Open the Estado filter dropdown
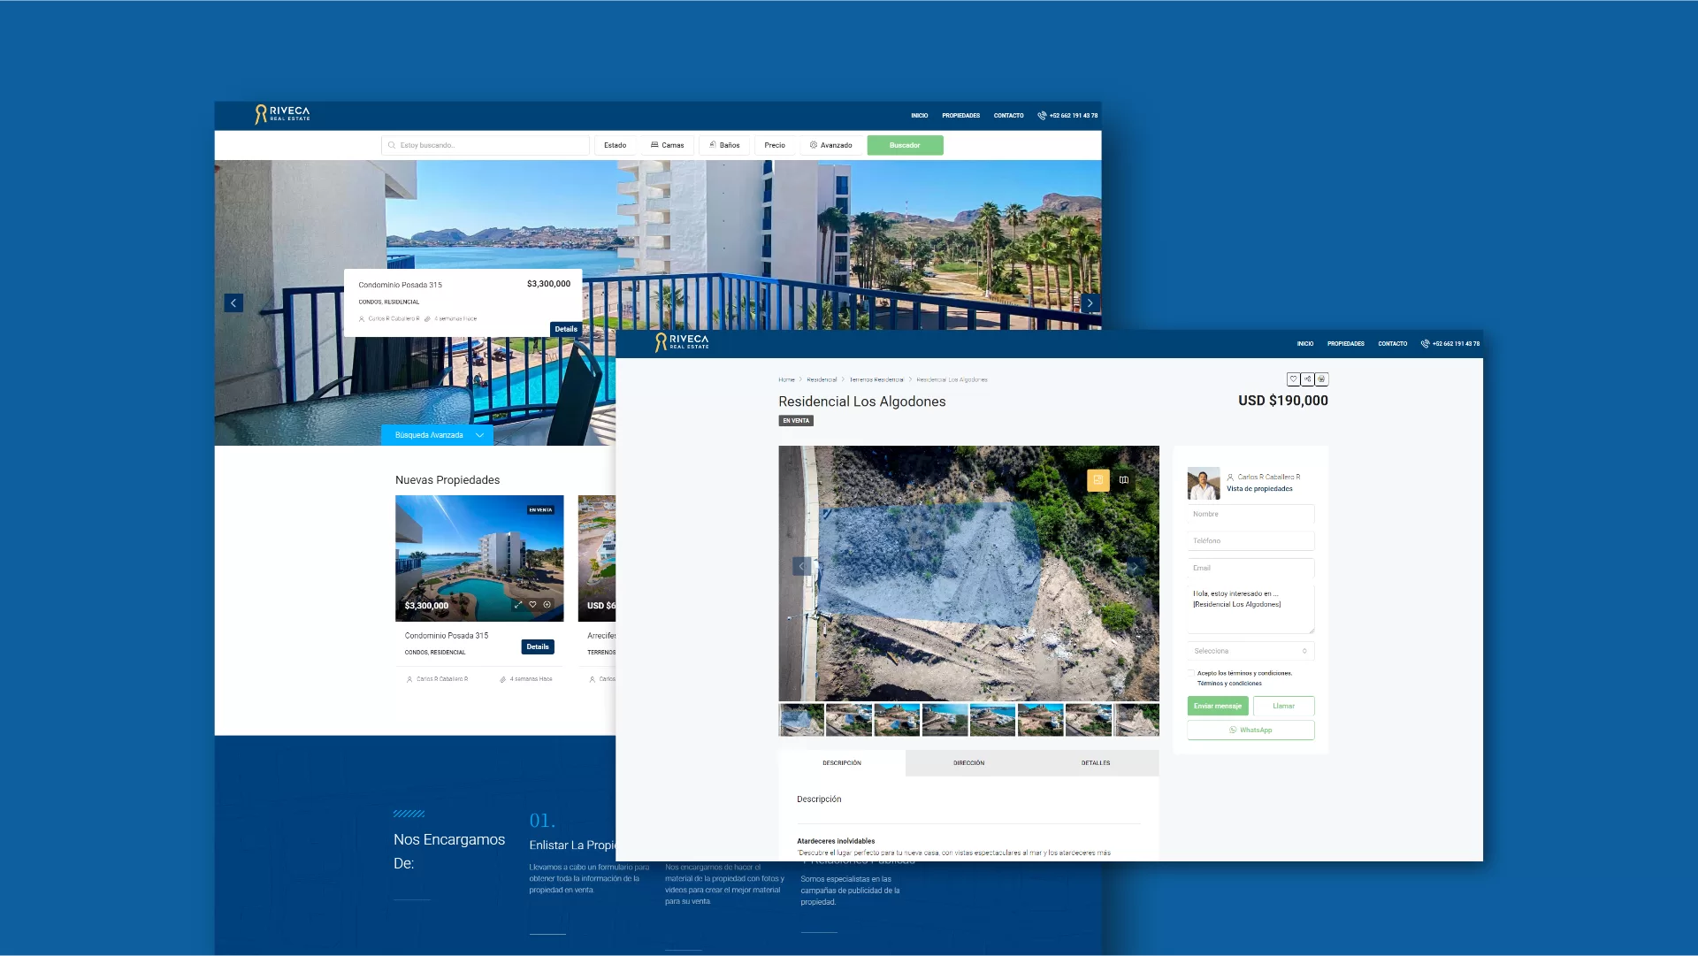 pyautogui.click(x=615, y=145)
